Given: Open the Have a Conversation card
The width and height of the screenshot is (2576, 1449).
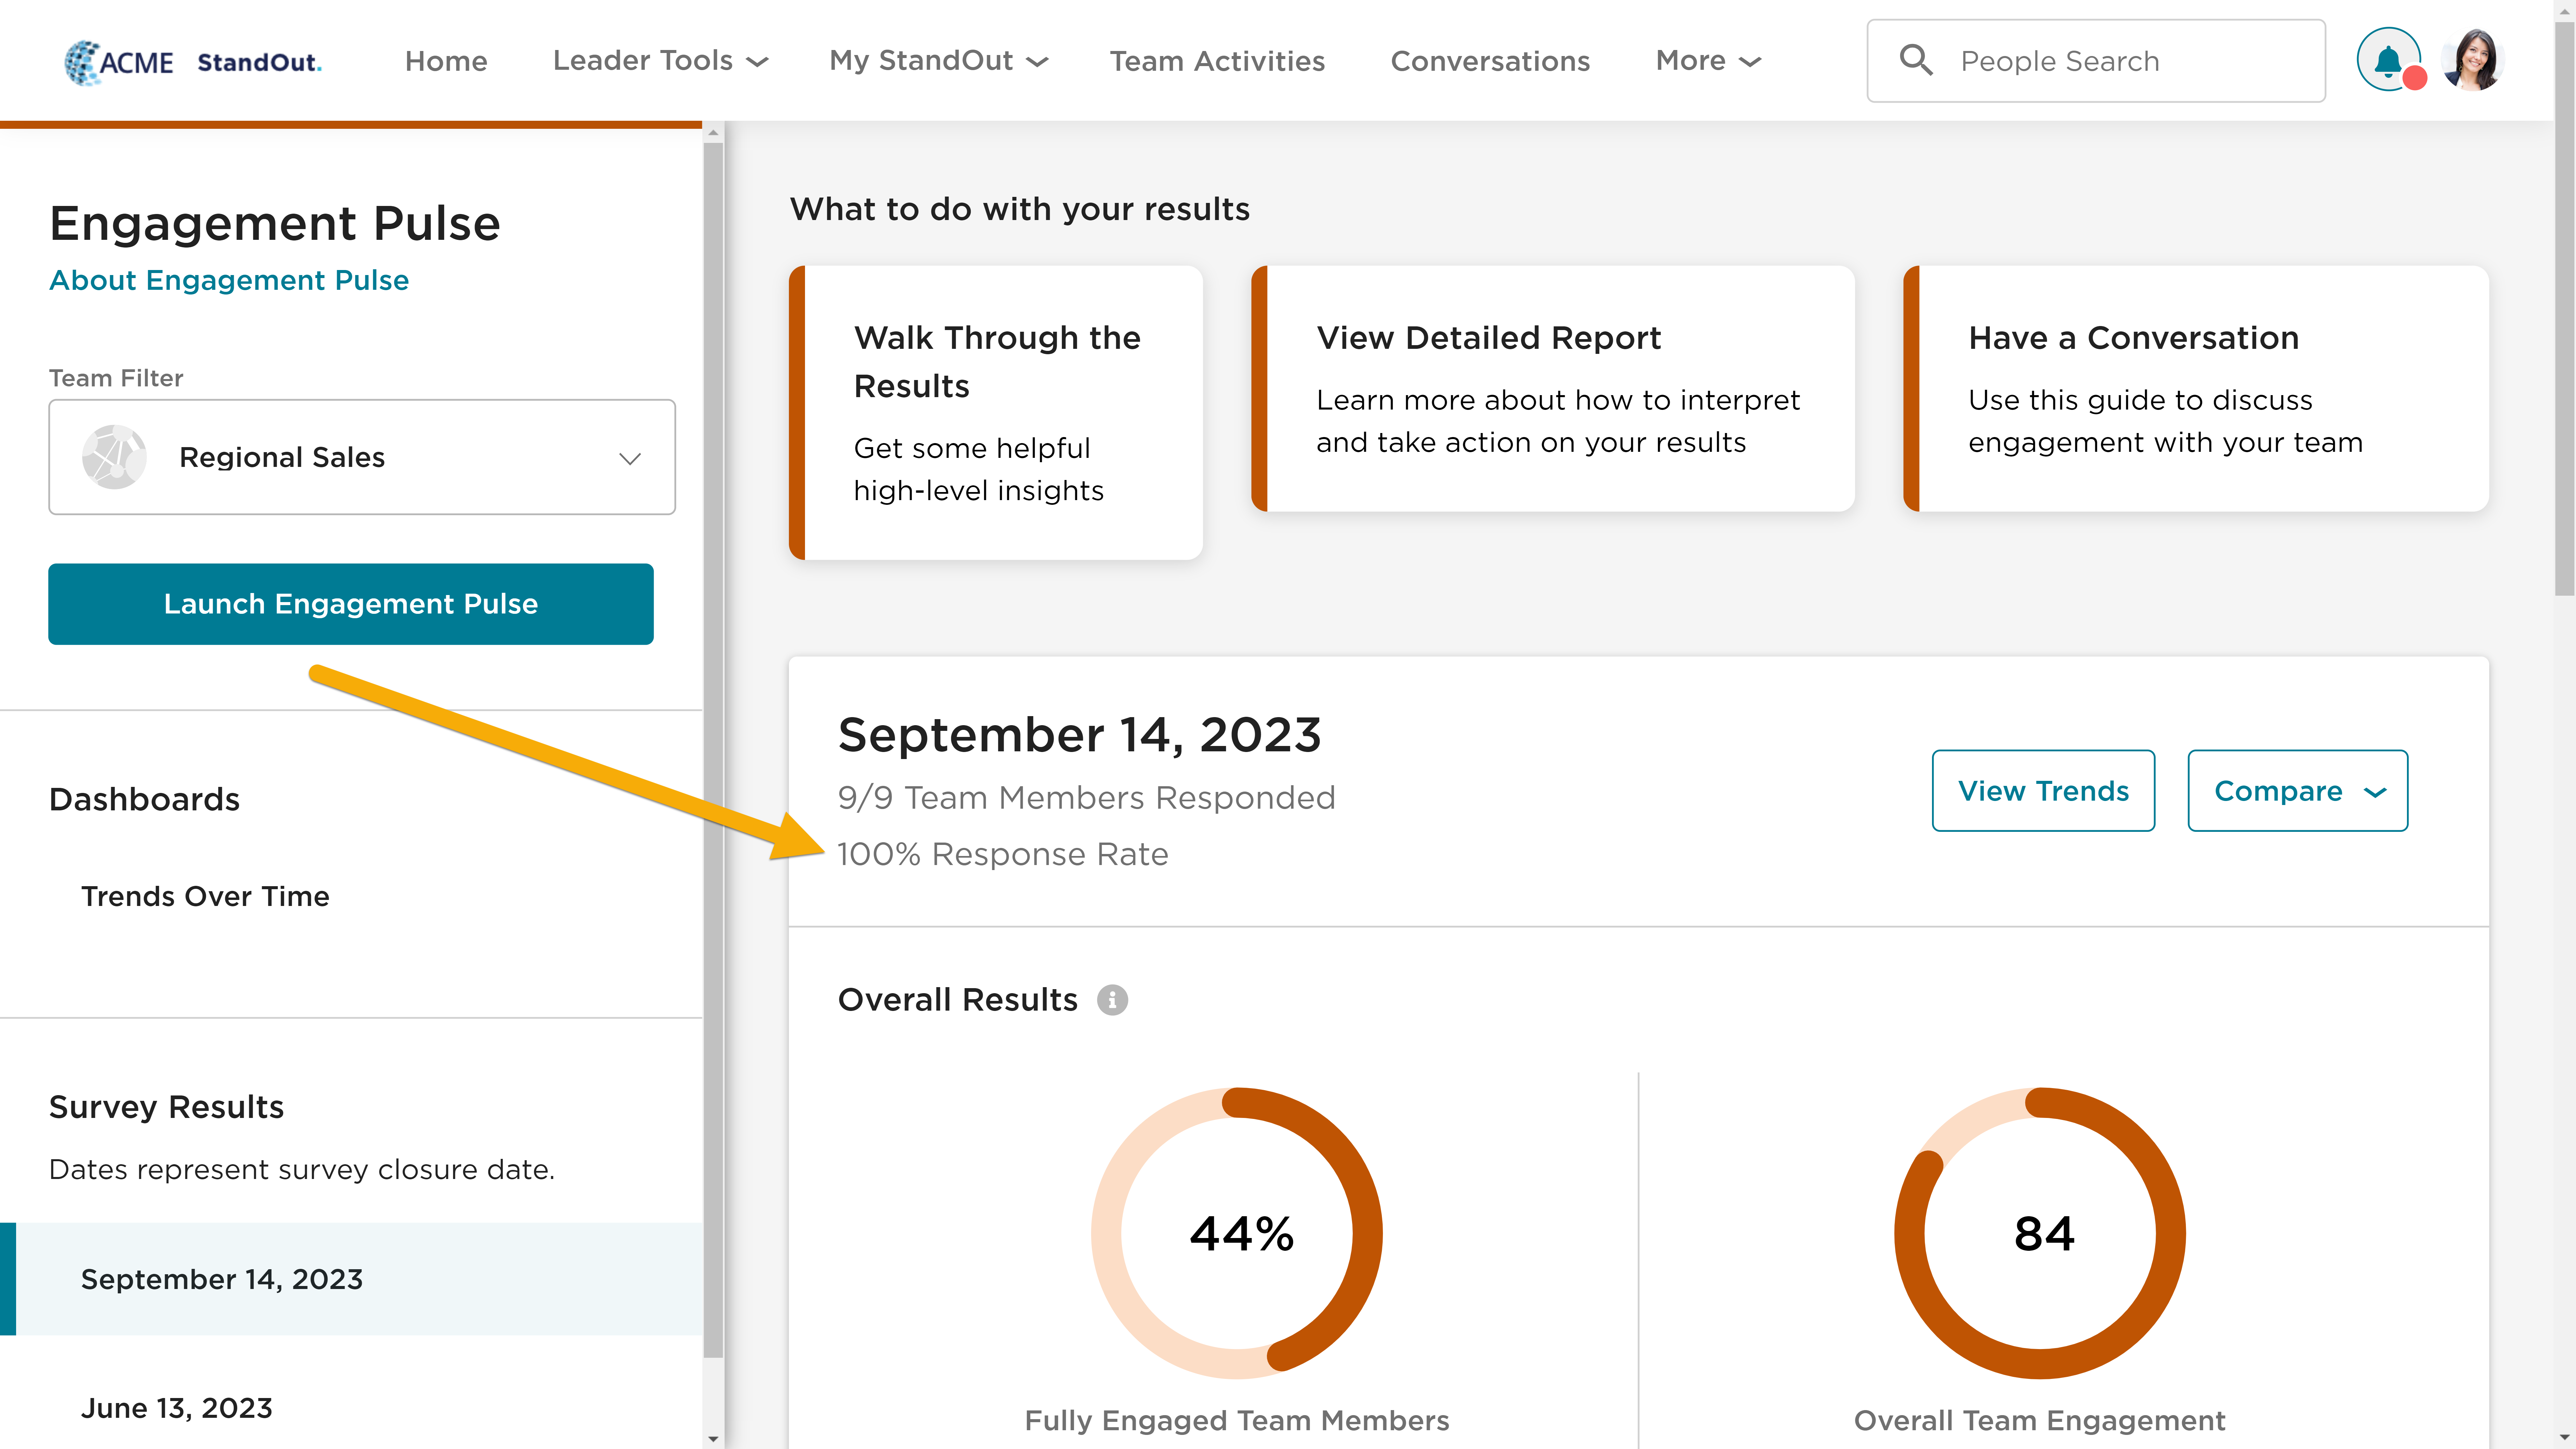Looking at the screenshot, I should tap(2196, 389).
